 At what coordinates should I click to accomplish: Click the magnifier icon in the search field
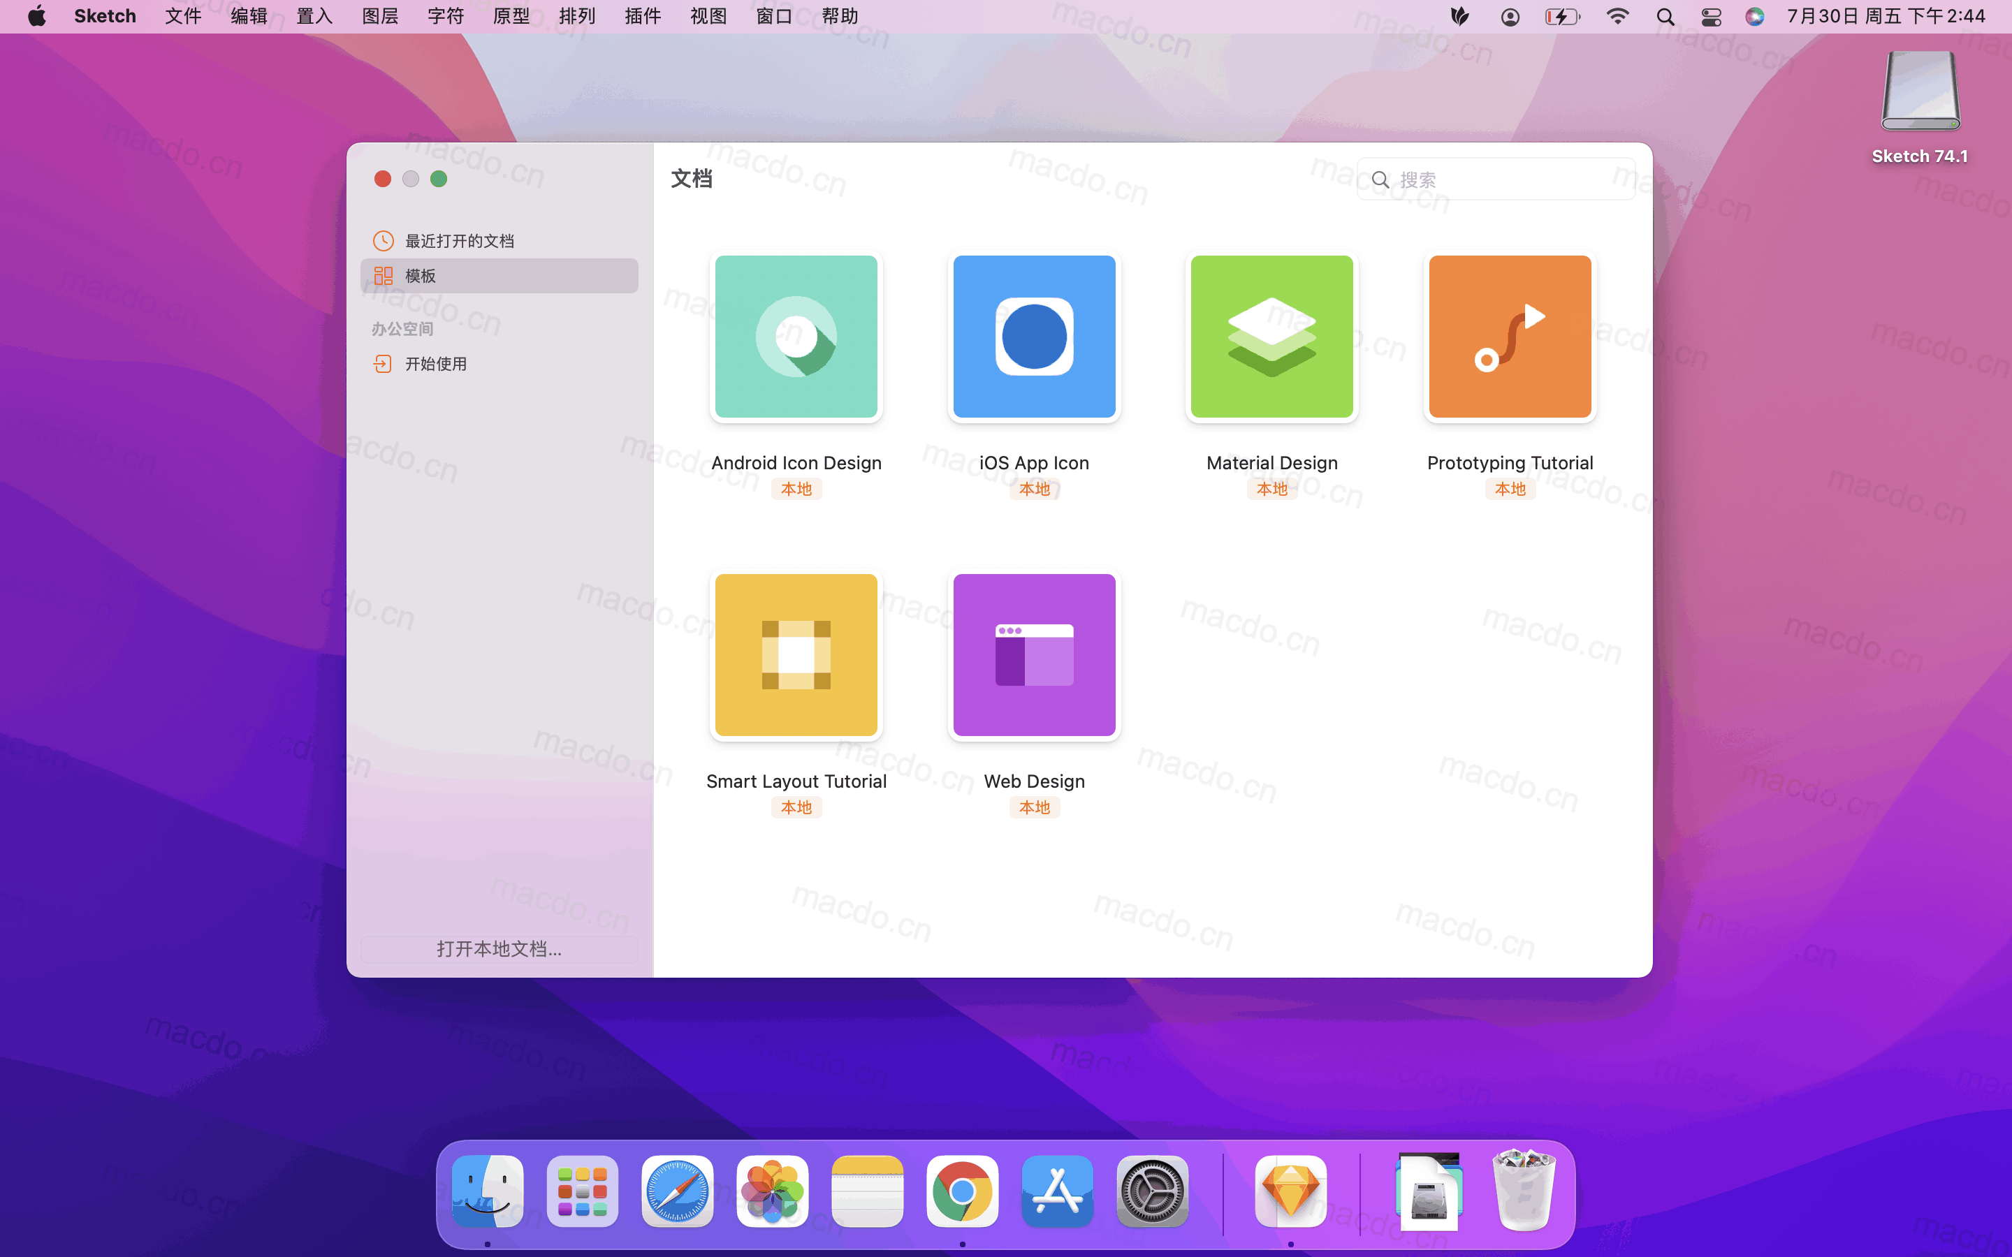[1380, 179]
